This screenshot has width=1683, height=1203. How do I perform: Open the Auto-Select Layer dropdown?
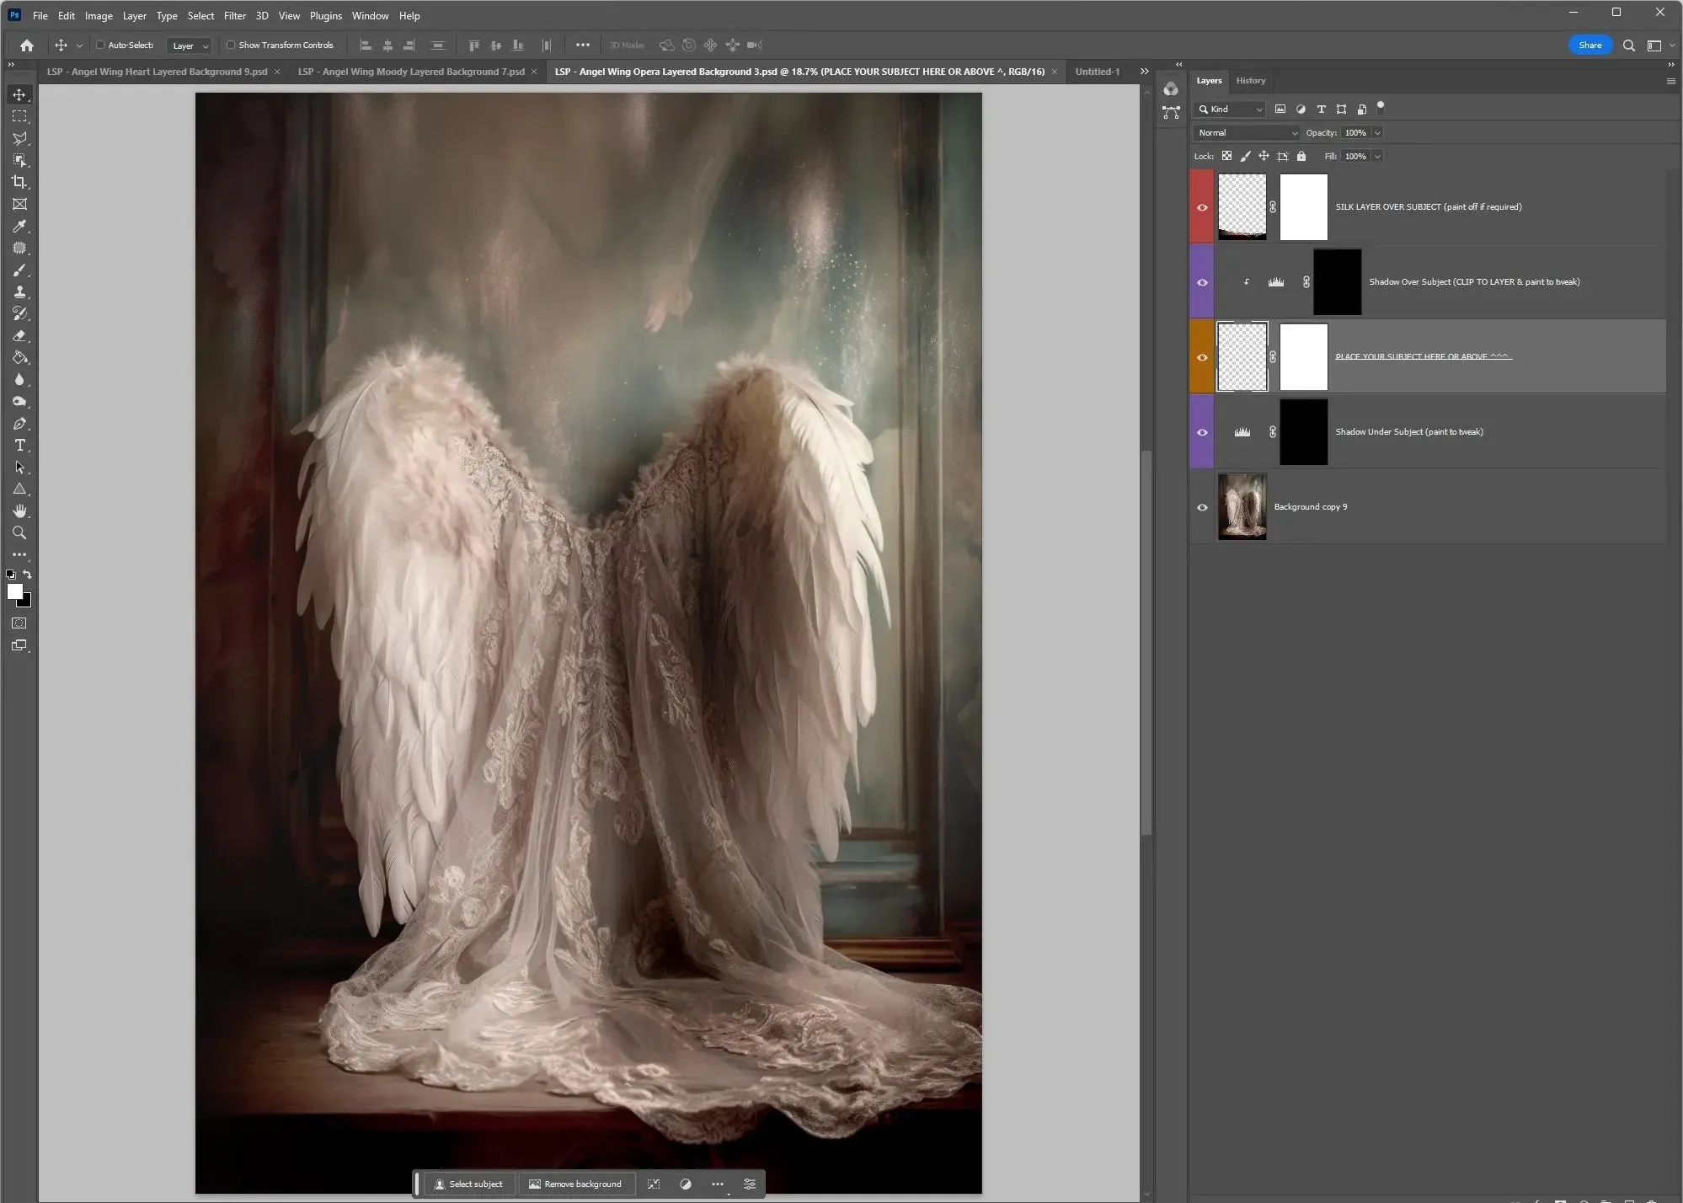click(x=189, y=45)
